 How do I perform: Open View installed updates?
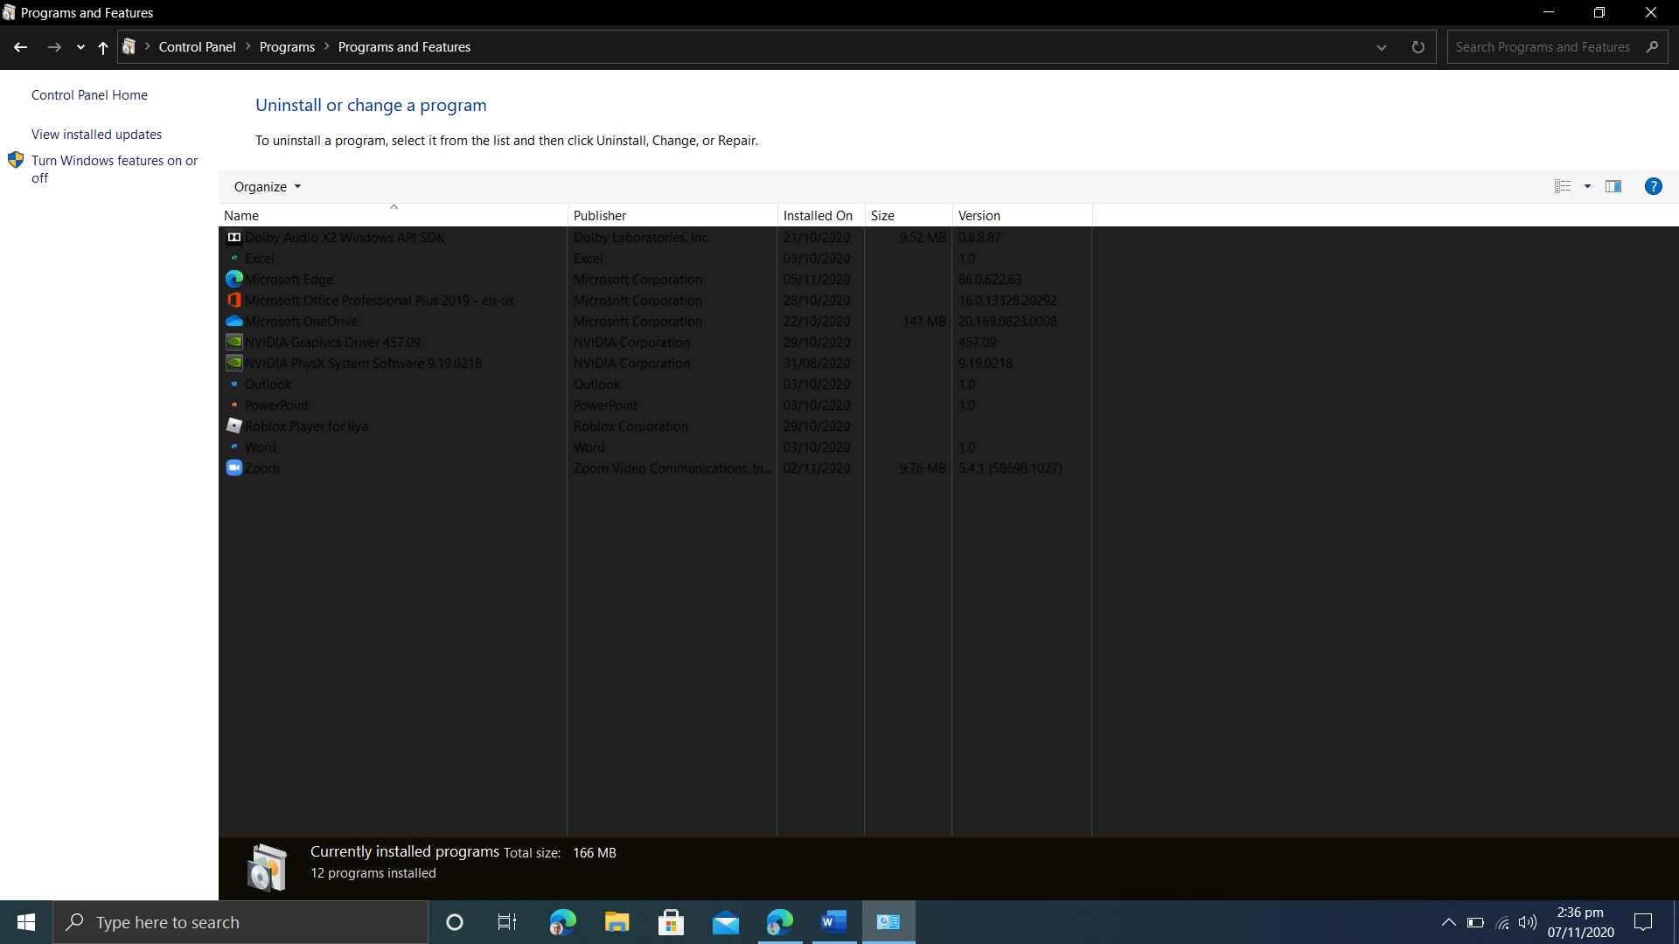click(x=96, y=134)
